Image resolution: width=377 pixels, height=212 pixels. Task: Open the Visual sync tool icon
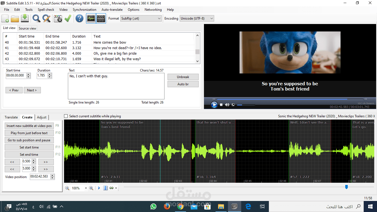pos(58,18)
